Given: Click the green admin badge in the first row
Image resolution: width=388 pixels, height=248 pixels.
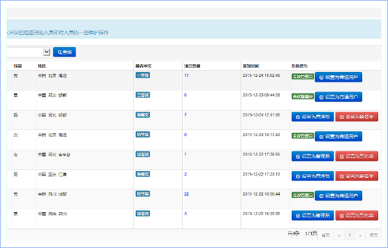Looking at the screenshot, I should (x=303, y=76).
